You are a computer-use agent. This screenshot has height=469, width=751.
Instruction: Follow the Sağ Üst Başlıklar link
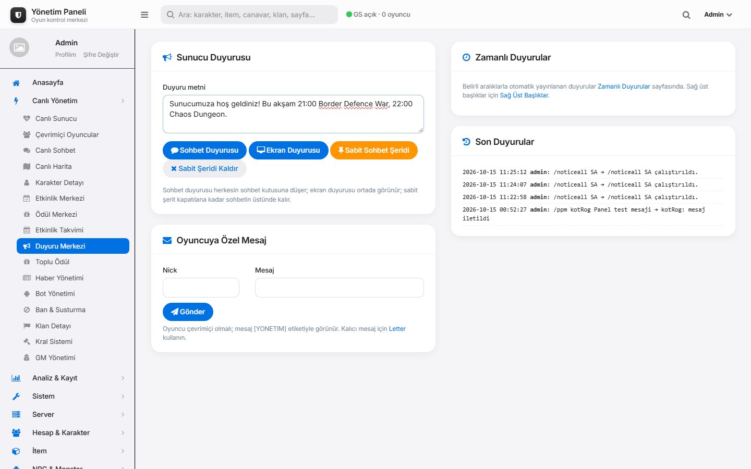pos(524,95)
